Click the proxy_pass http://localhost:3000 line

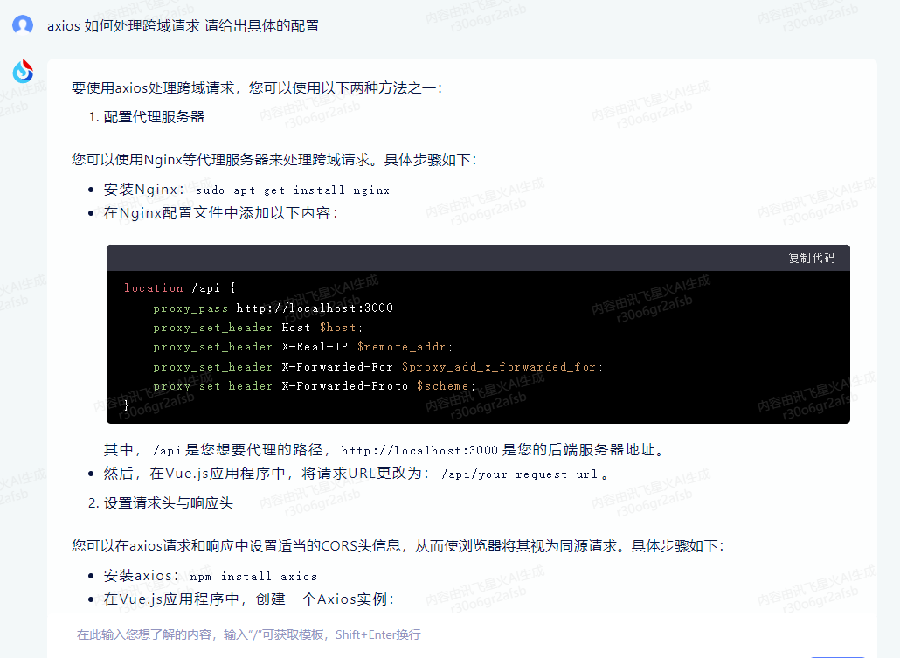click(x=277, y=308)
